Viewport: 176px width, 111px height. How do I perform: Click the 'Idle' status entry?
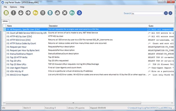(4, 108)
